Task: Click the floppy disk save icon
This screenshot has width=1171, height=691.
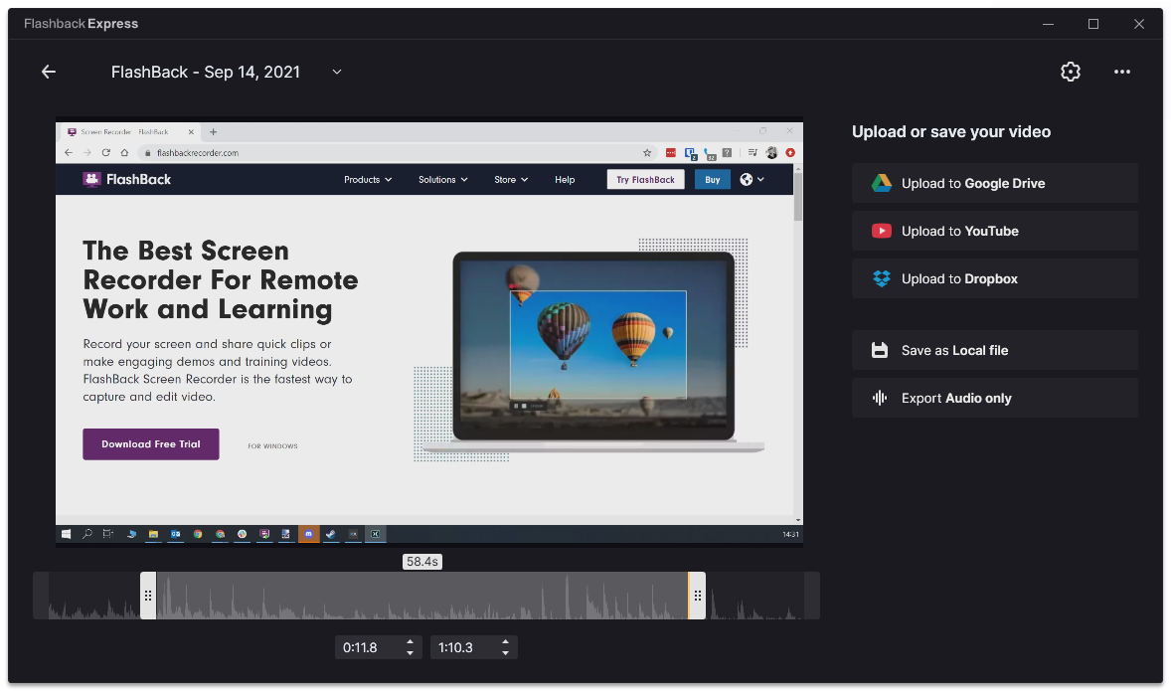Action: (880, 350)
